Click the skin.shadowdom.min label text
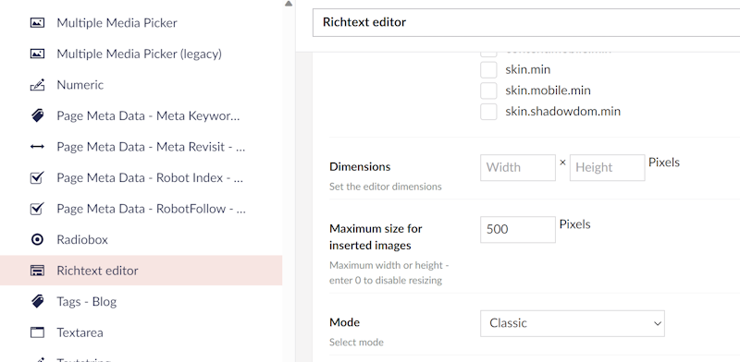The height and width of the screenshot is (362, 740). (562, 112)
